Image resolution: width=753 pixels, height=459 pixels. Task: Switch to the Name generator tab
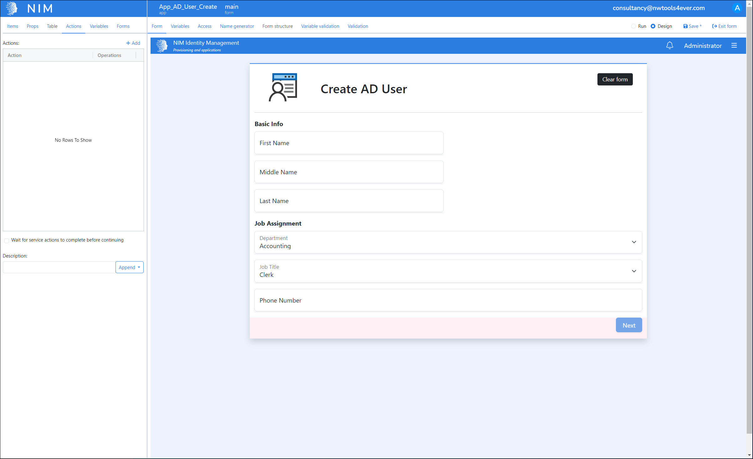tap(237, 26)
